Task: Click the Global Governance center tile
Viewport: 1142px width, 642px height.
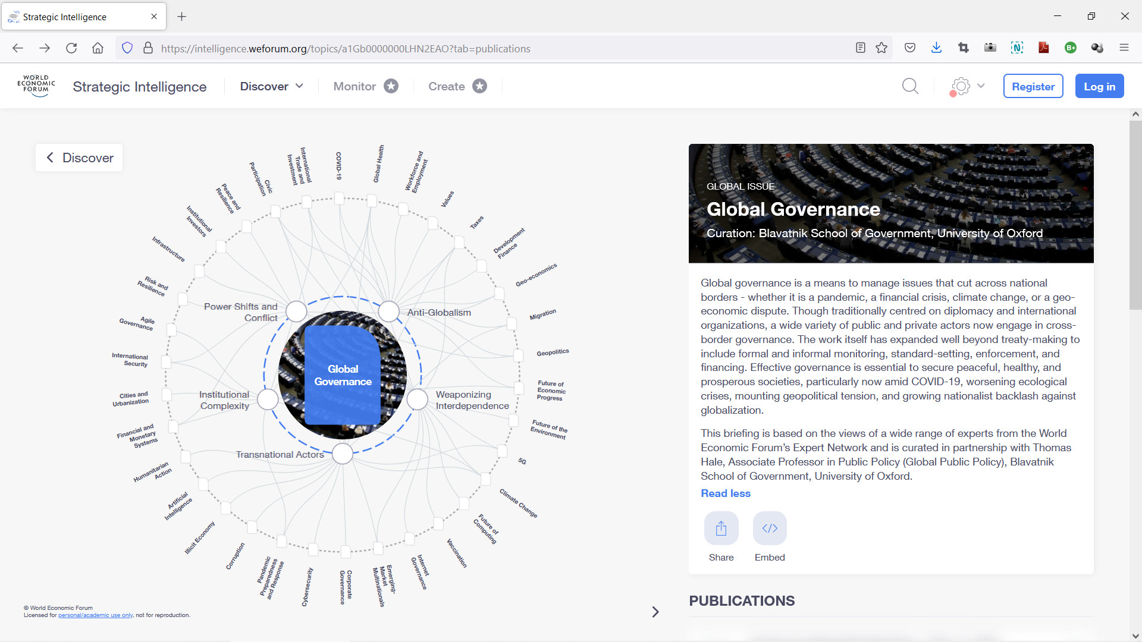Action: coord(343,375)
